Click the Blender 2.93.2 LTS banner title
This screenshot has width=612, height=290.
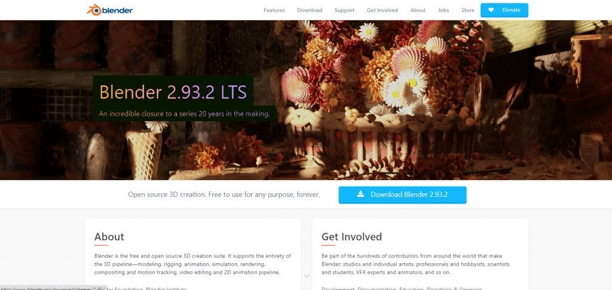click(x=173, y=92)
